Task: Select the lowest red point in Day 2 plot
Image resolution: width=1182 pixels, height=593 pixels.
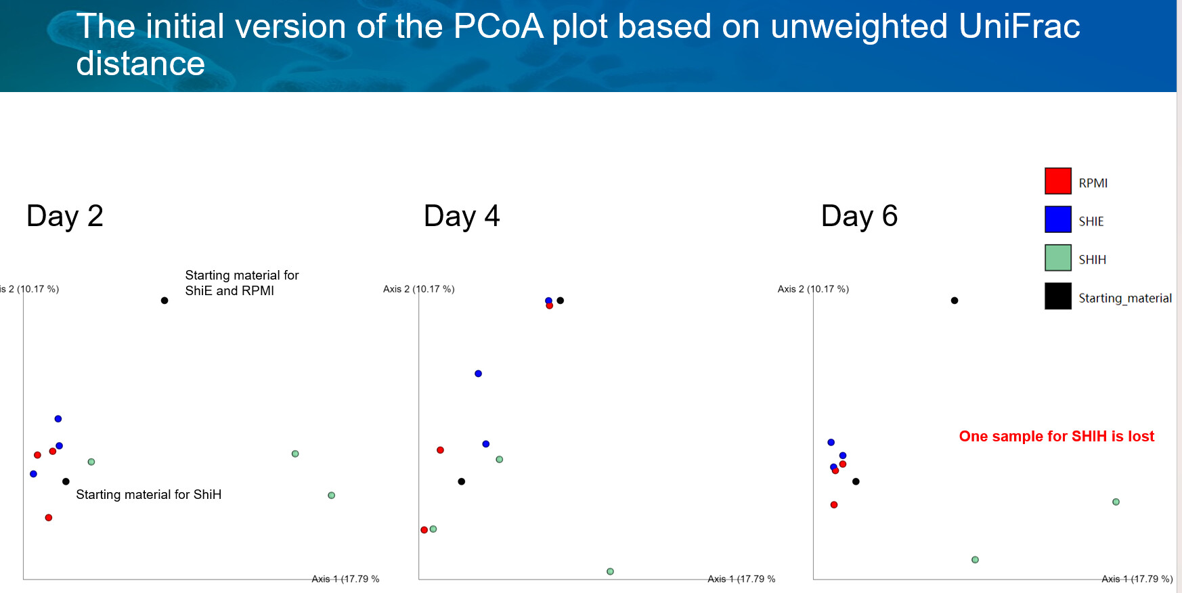Action: (49, 518)
